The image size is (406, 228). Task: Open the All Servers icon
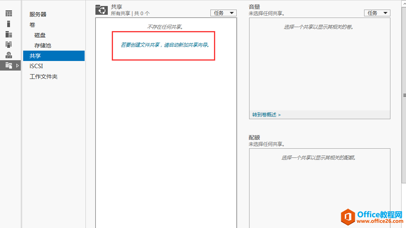[x=8, y=34]
